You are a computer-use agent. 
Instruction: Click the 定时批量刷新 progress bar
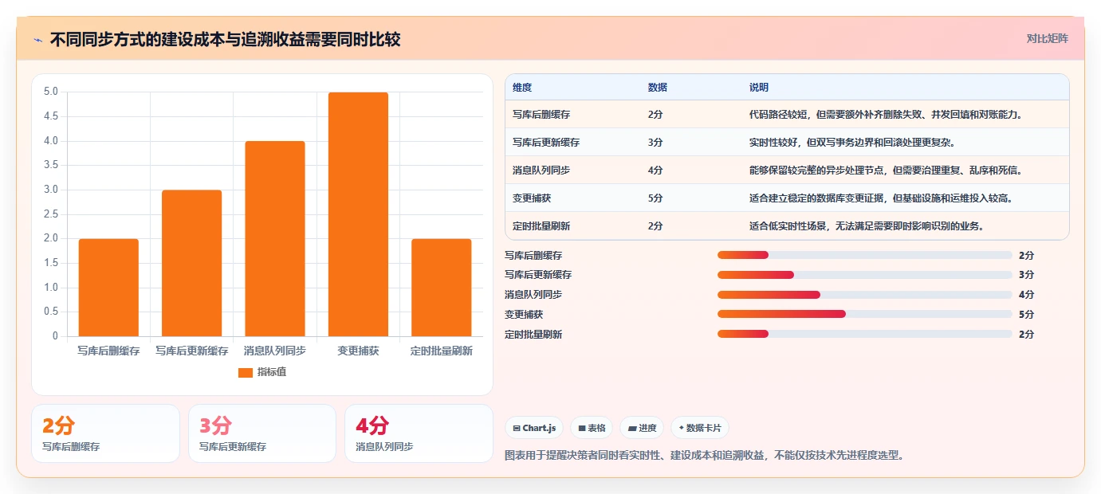coord(865,334)
